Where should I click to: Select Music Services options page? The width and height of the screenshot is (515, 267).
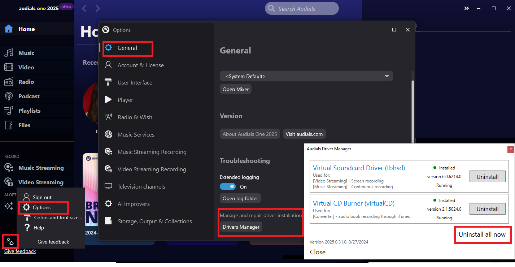(136, 135)
